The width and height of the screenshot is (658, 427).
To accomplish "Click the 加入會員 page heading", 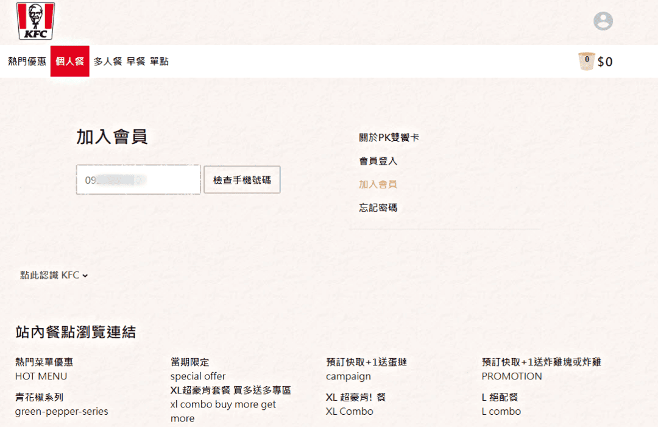I will [x=111, y=137].
